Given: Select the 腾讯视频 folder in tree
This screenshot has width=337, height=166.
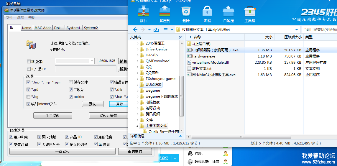Looking at the screenshot, I should coord(153,114).
